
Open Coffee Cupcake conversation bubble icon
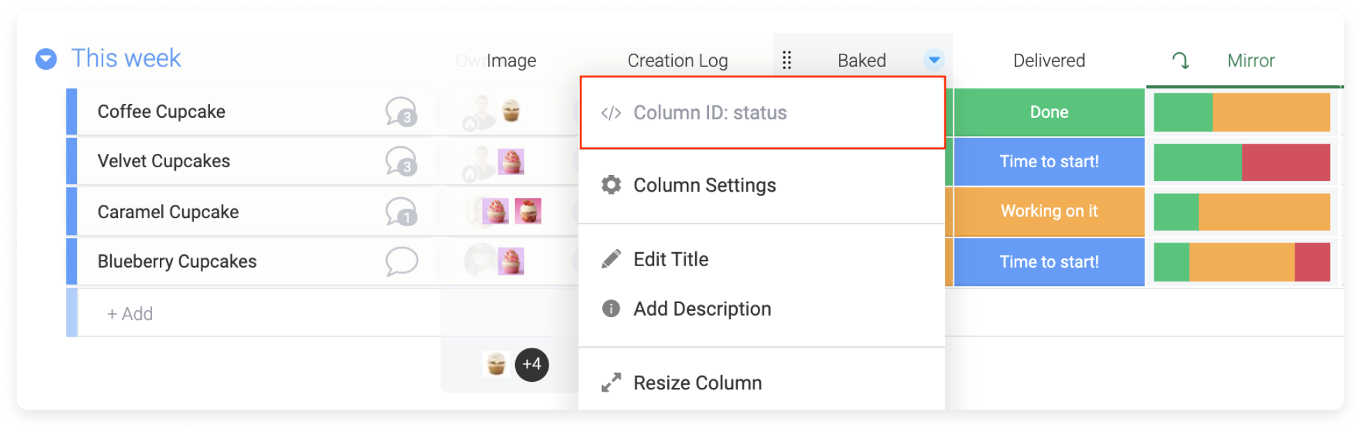(x=401, y=111)
